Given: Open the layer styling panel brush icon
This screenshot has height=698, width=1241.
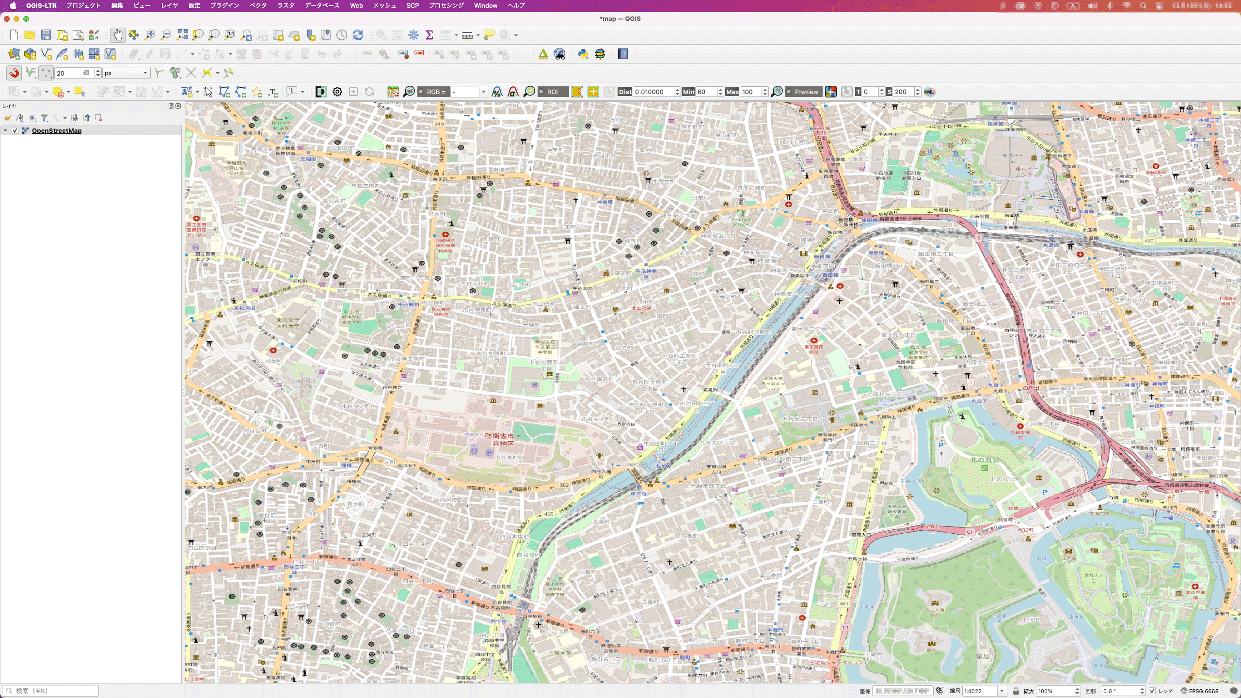Looking at the screenshot, I should (8, 118).
